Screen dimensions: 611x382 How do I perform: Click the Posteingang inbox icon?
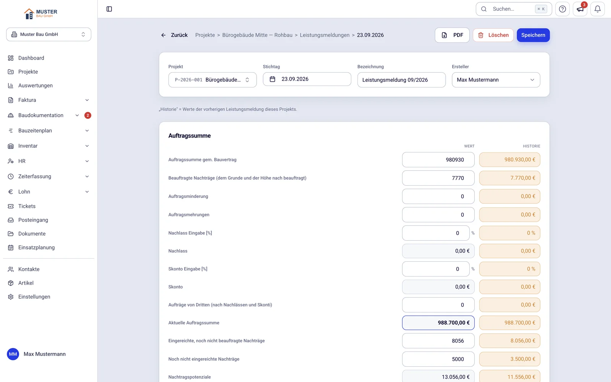[x=11, y=220]
